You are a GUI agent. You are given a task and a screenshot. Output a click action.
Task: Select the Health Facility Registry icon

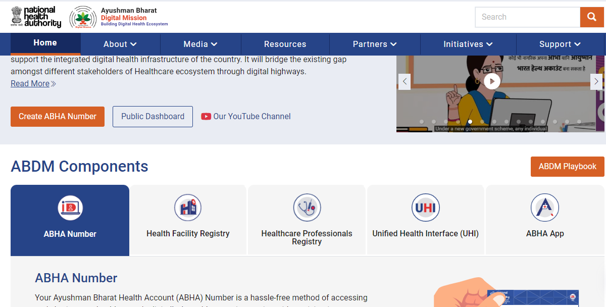coord(188,208)
